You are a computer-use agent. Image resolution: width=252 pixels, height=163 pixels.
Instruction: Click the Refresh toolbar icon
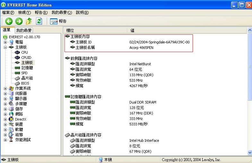click(39, 21)
